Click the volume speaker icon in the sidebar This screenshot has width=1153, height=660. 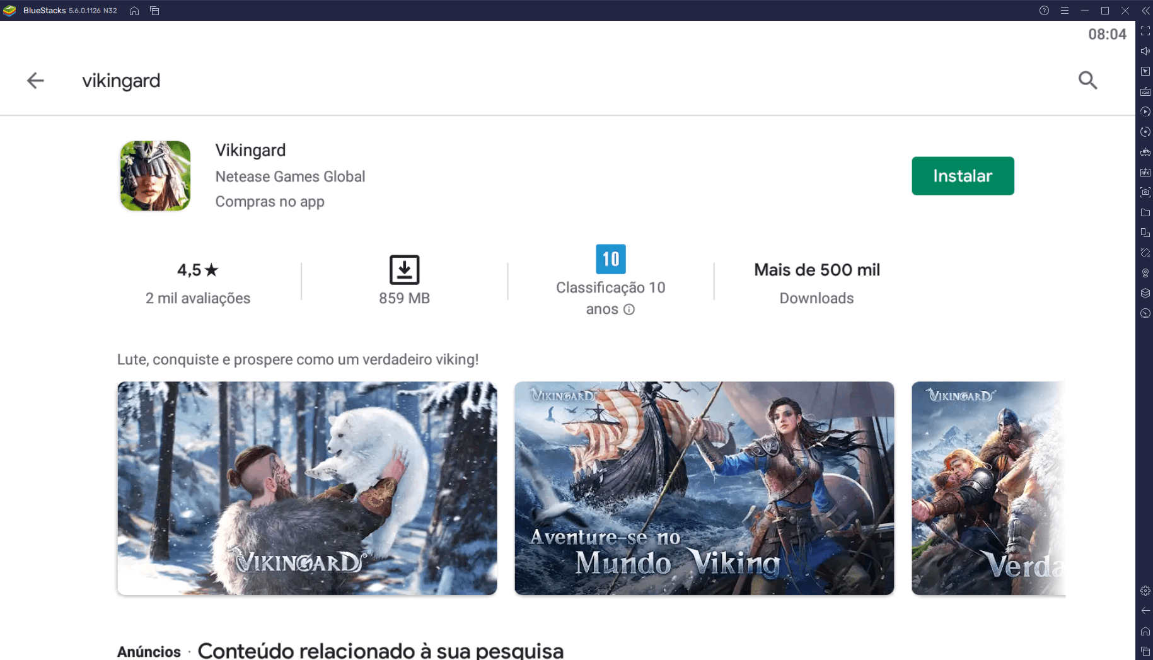click(x=1145, y=51)
